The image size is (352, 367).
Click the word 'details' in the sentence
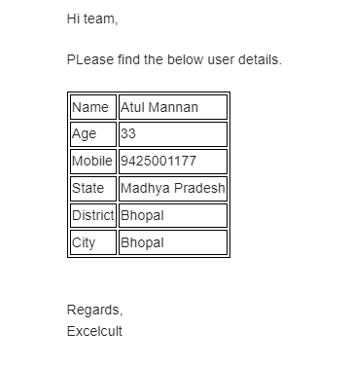[259, 59]
